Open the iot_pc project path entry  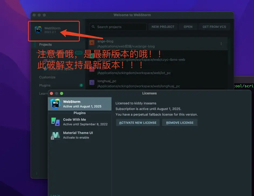tap(134, 73)
